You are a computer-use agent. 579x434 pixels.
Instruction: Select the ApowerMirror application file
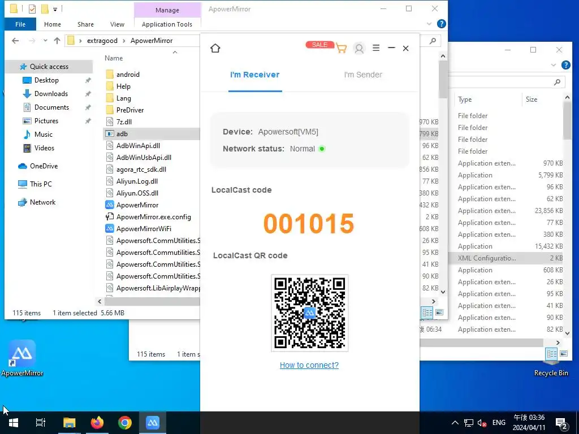coord(137,205)
